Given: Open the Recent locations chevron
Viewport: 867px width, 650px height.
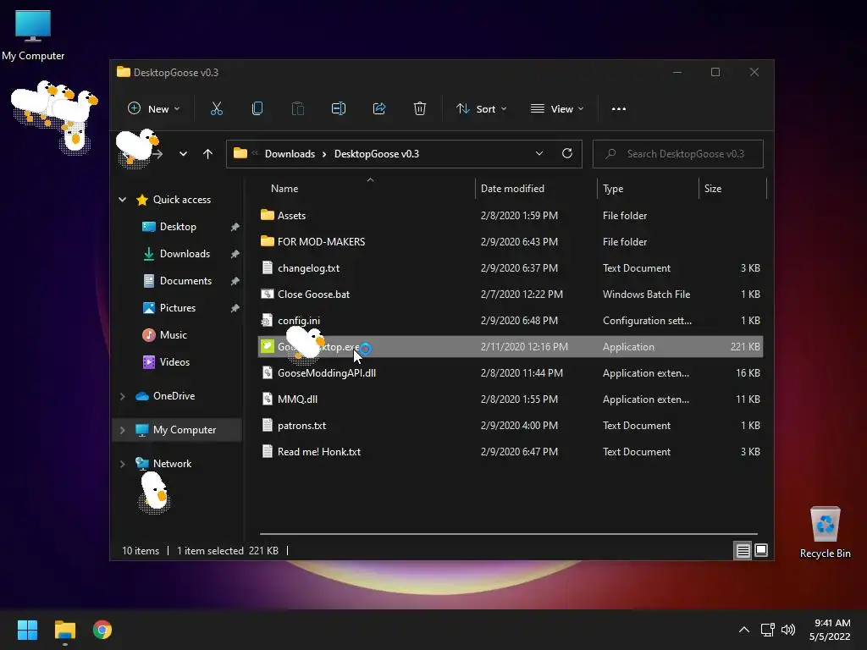Looking at the screenshot, I should pos(183,154).
